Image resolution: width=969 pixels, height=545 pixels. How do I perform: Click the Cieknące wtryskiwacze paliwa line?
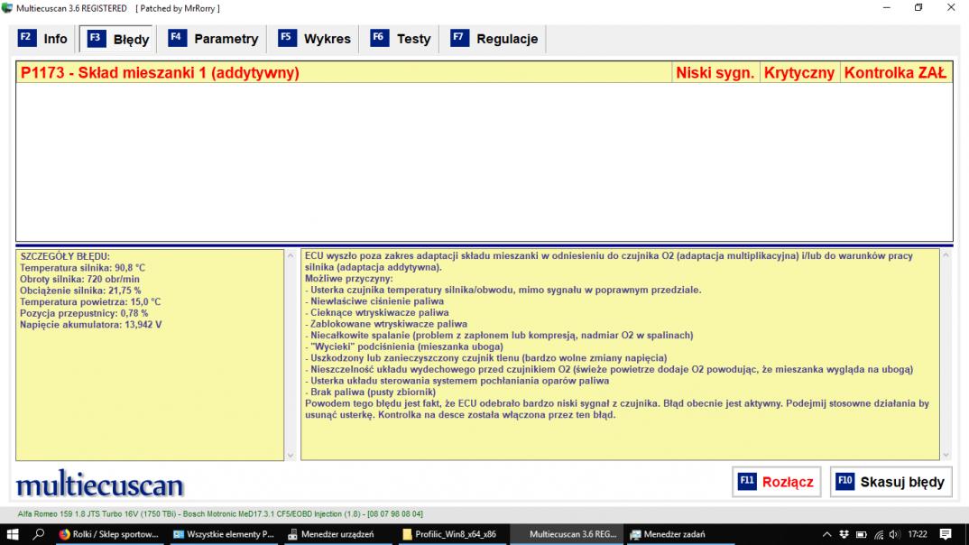pos(377,313)
